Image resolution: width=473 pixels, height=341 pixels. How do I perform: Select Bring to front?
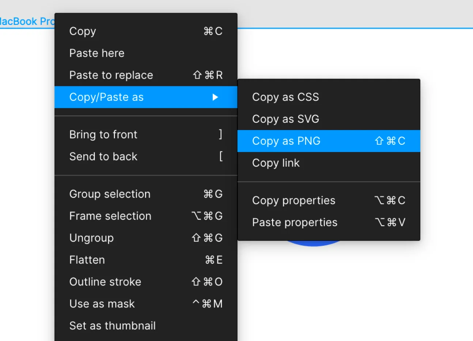click(x=146, y=134)
